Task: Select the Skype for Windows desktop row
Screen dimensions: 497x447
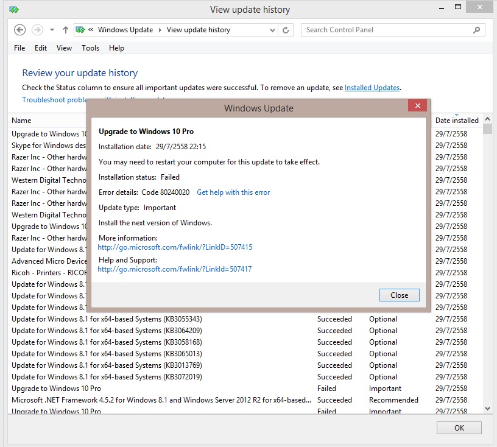Action: coord(49,146)
